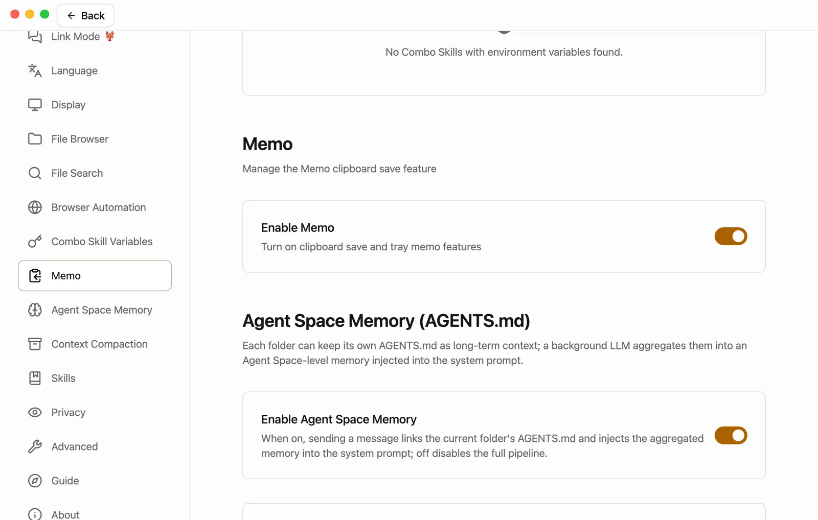
Task: Click the Display monitor icon
Action: (35, 105)
